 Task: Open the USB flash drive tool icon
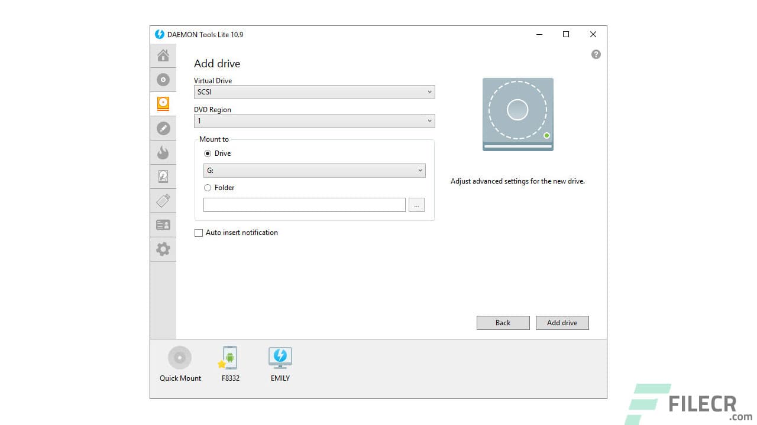[x=163, y=200]
